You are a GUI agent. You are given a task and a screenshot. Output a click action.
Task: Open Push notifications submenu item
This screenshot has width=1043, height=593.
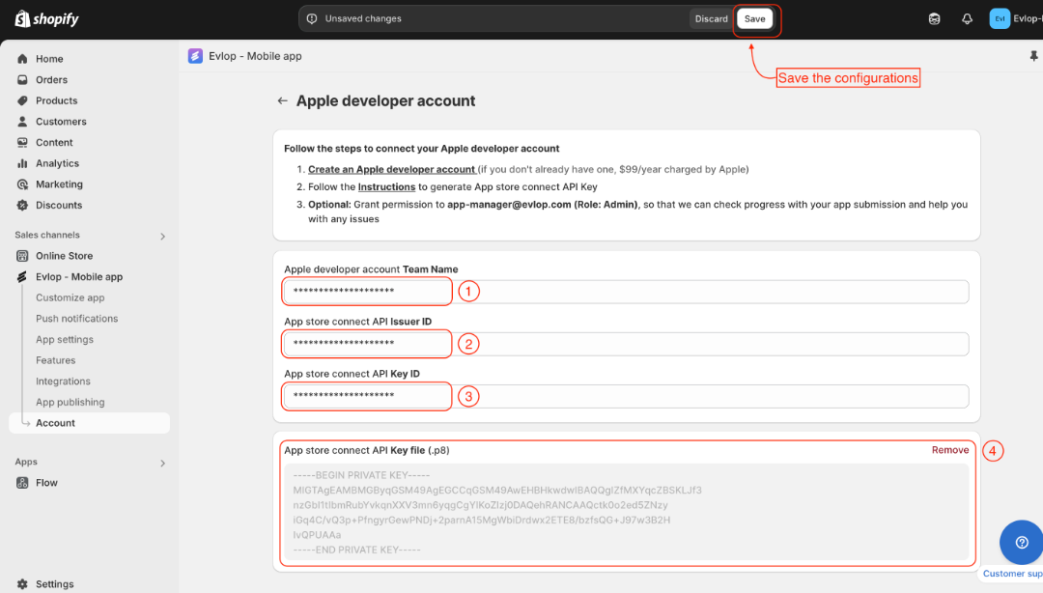coord(76,319)
